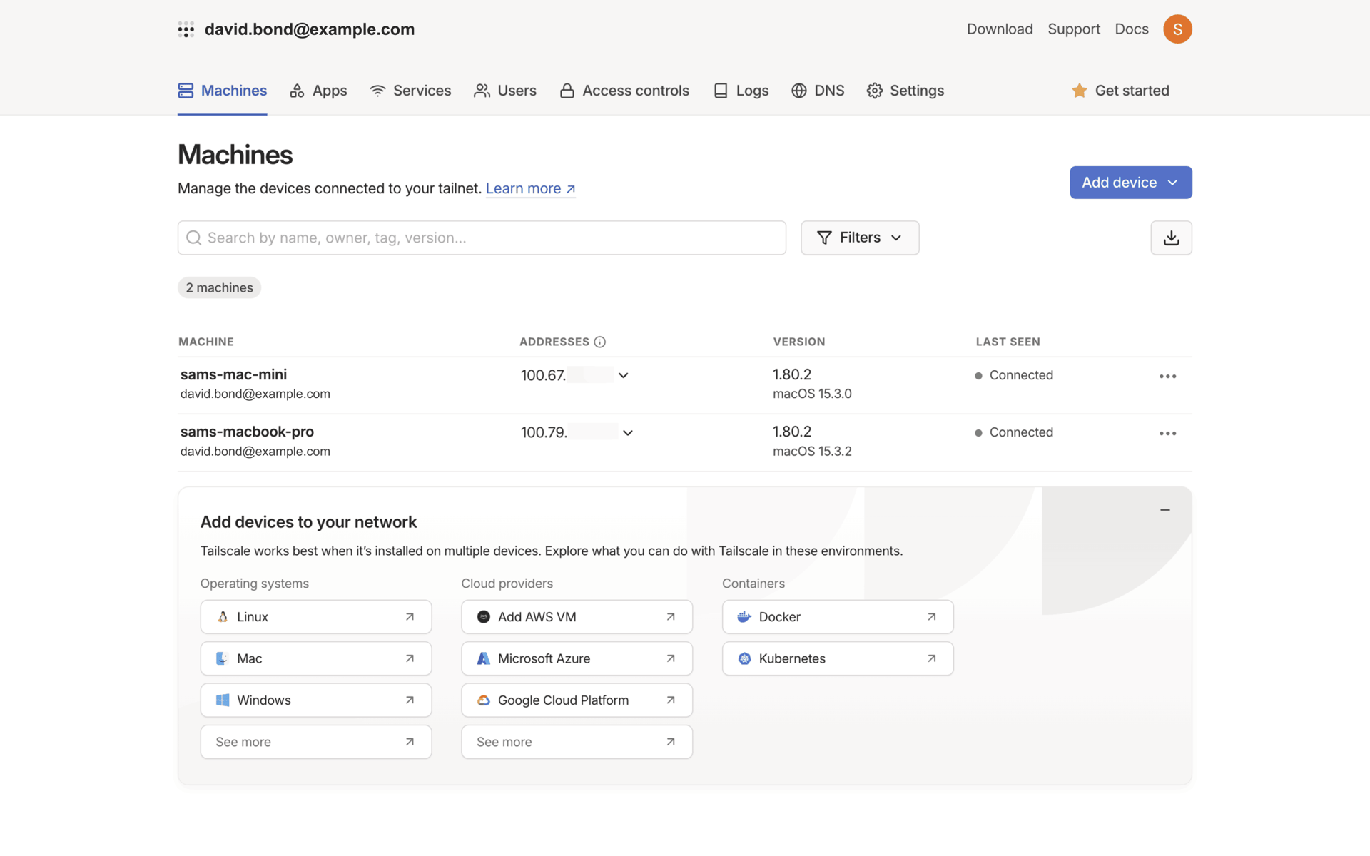Open the user avatar S menu
Viewport: 1370px width, 856px height.
[x=1177, y=29]
